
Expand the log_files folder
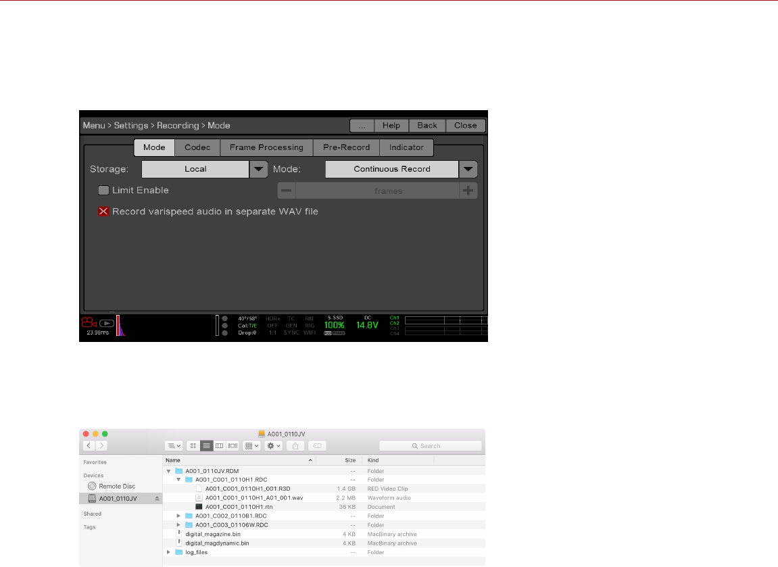(x=169, y=552)
